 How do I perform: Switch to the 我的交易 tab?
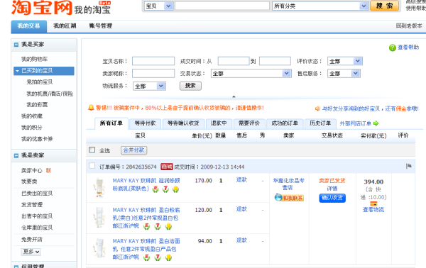(x=29, y=26)
